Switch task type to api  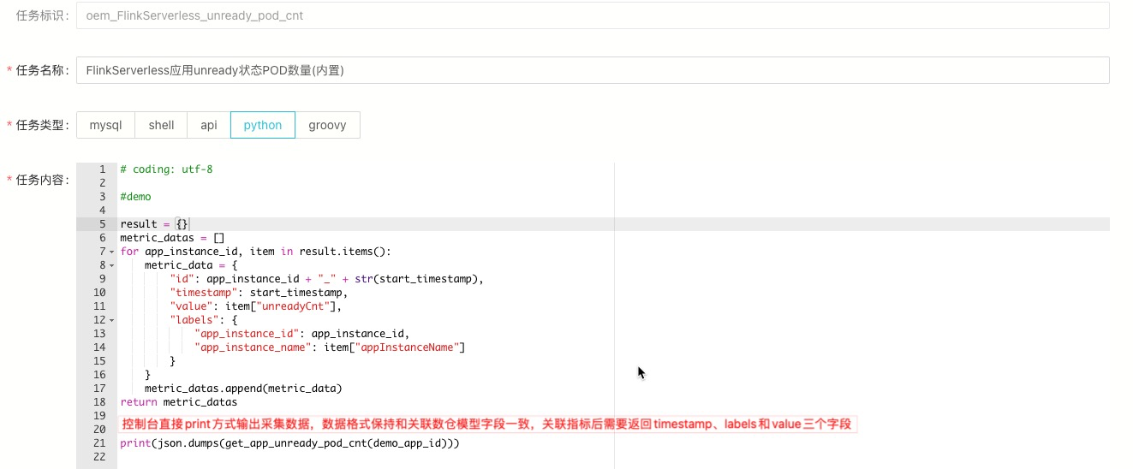click(x=209, y=125)
